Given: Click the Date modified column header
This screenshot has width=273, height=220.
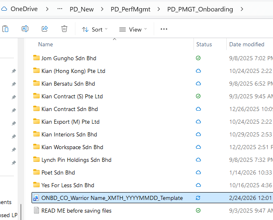Looking at the screenshot, I should point(247,44).
